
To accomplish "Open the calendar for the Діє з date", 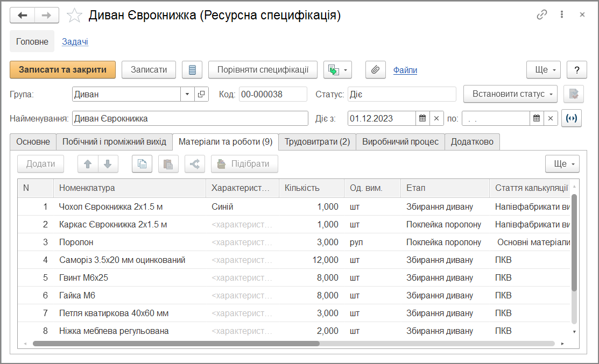I will click(x=422, y=118).
